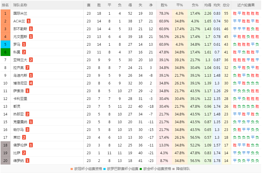Sort by the 总分 column header
The image size is (262, 174).
(x=226, y=5)
